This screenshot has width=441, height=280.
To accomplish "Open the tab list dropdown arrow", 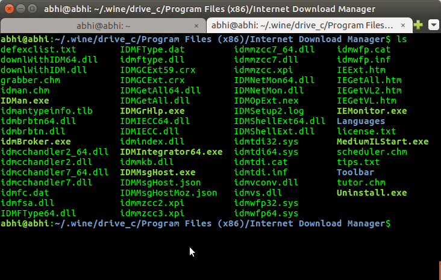I will coord(434,25).
